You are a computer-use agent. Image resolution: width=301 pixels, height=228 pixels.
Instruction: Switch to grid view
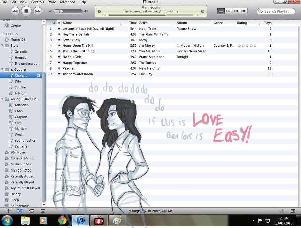(236, 11)
